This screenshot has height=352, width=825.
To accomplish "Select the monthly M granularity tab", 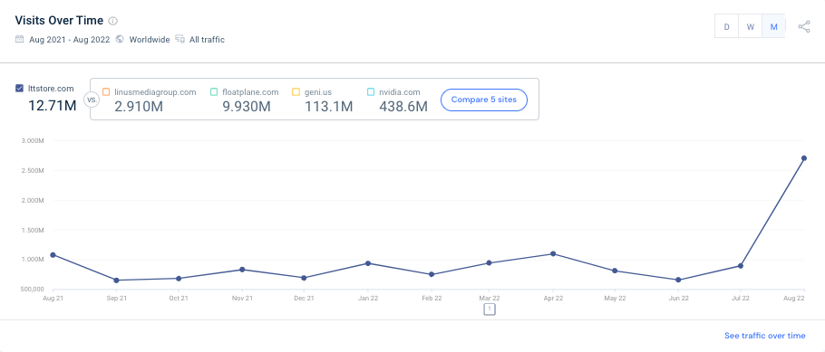I will click(773, 27).
